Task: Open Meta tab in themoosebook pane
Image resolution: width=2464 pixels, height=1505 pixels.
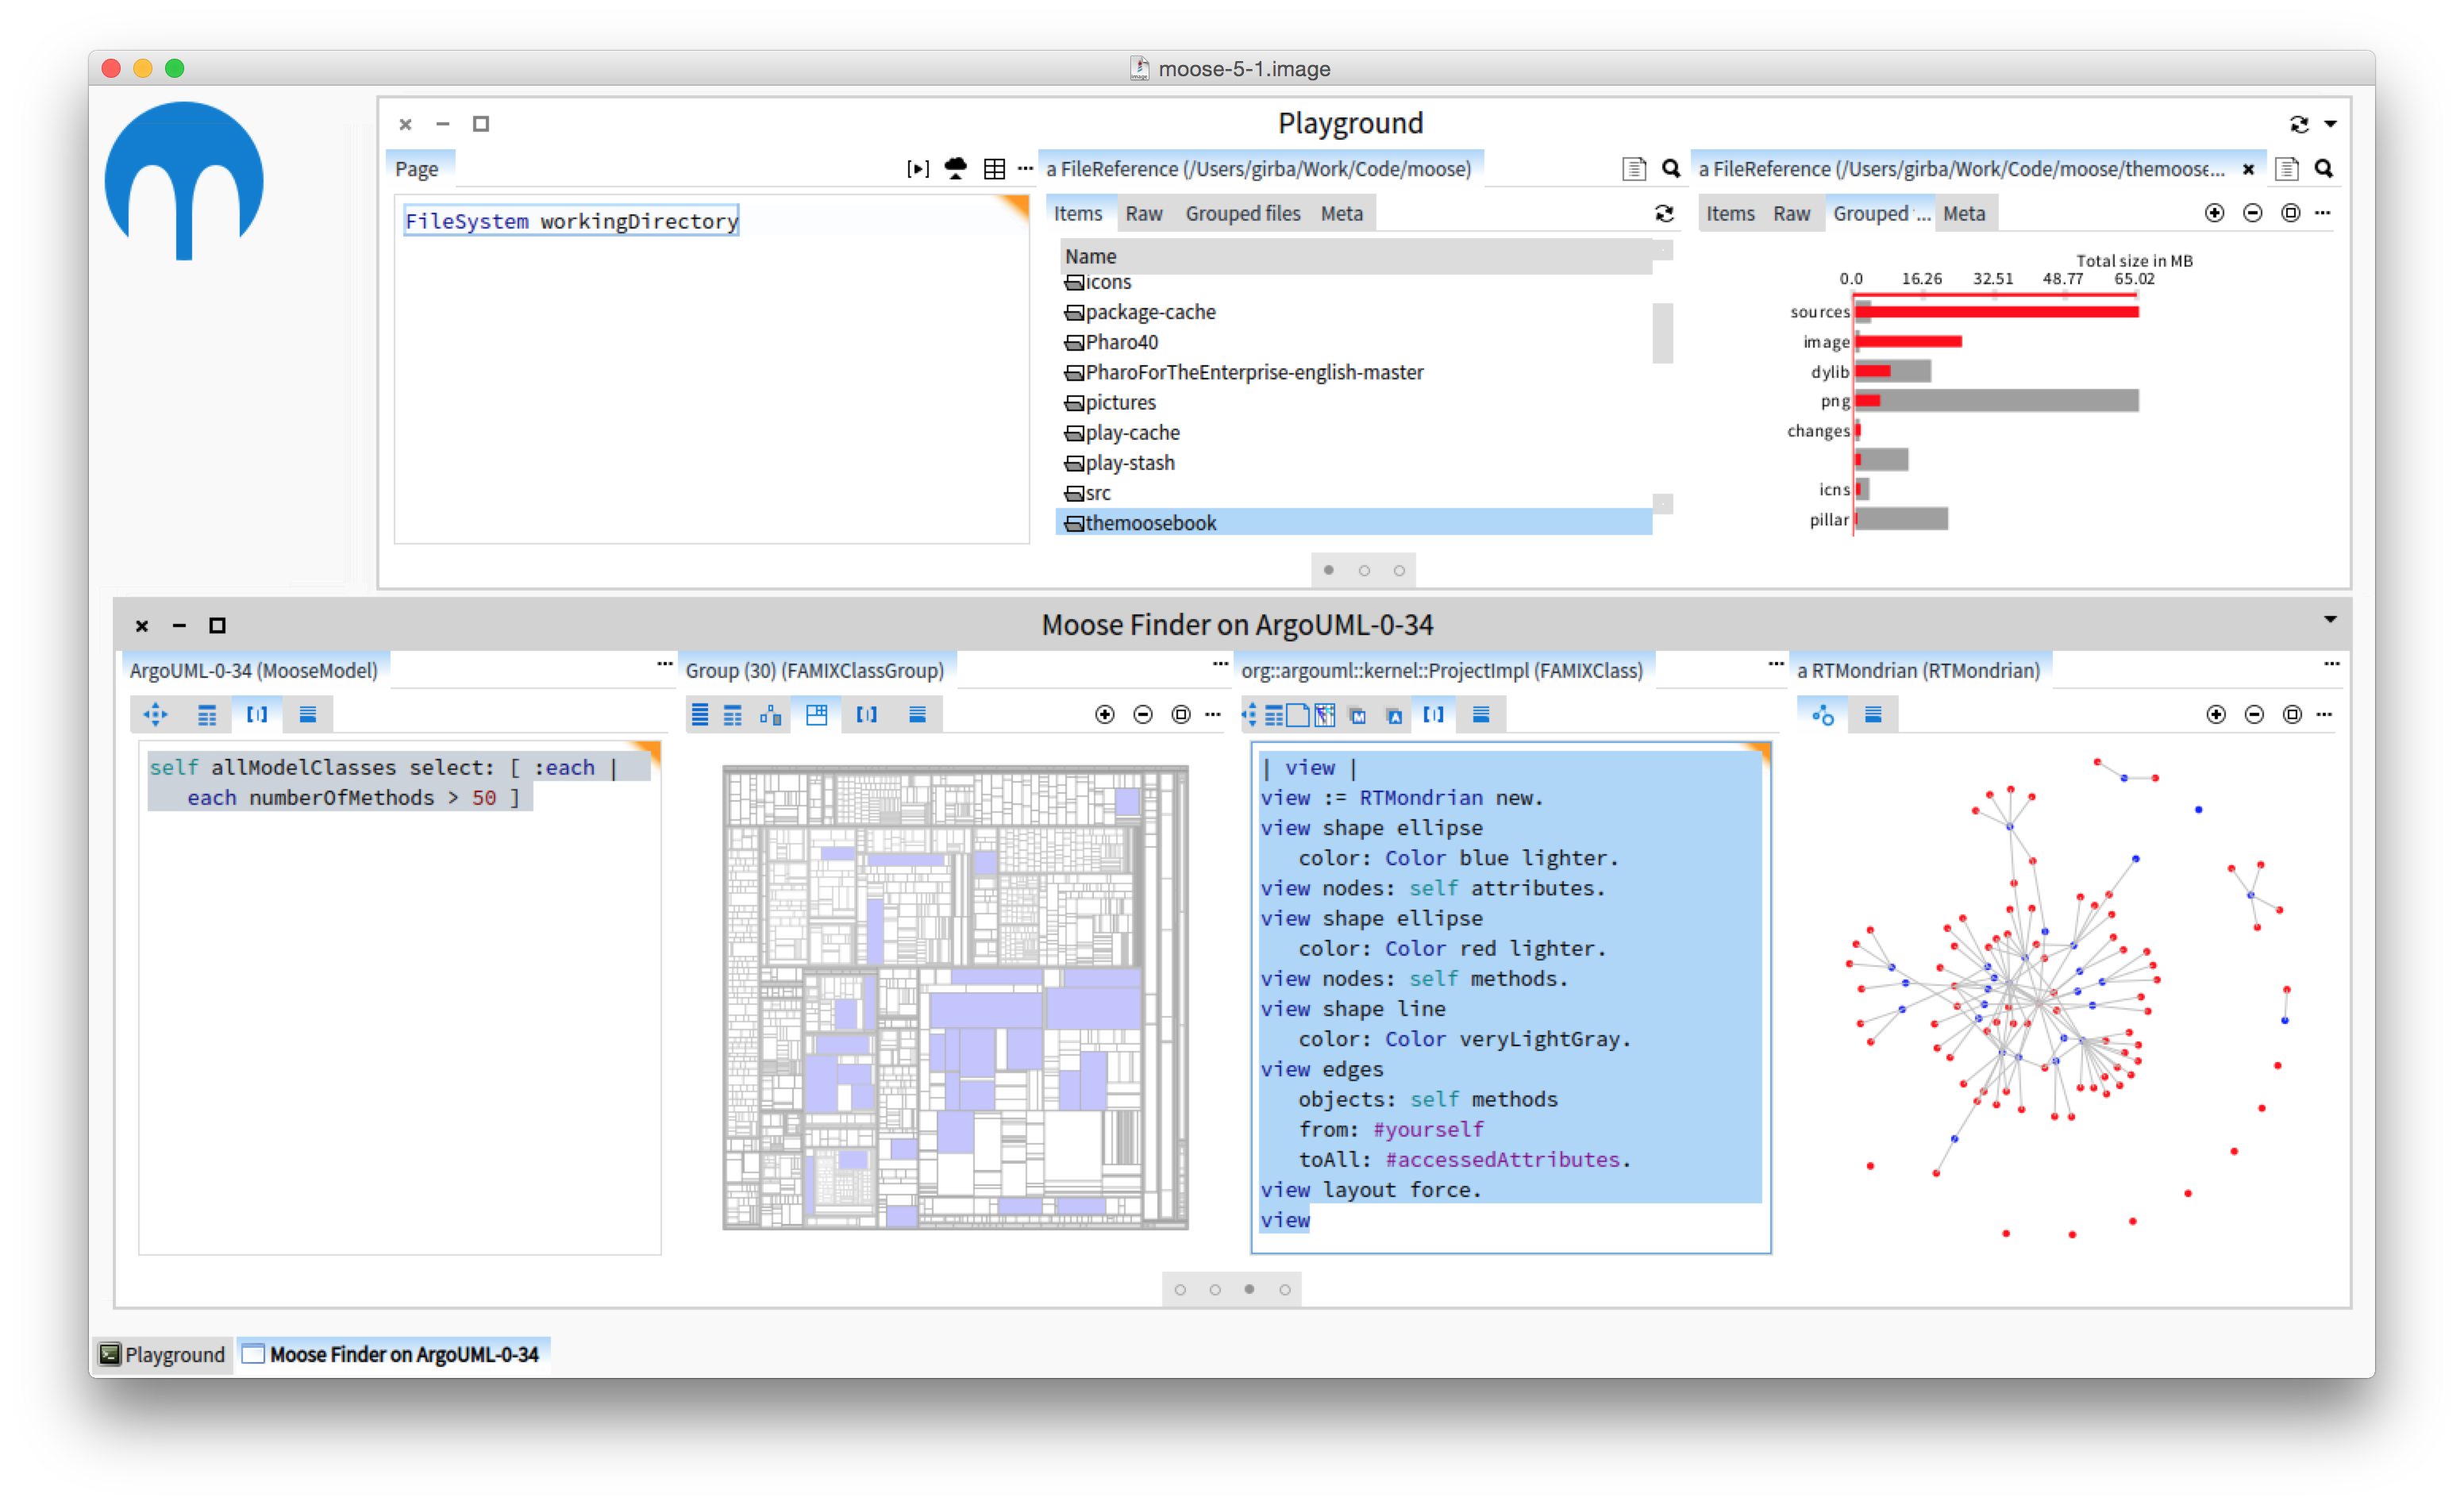Action: [x=1963, y=213]
